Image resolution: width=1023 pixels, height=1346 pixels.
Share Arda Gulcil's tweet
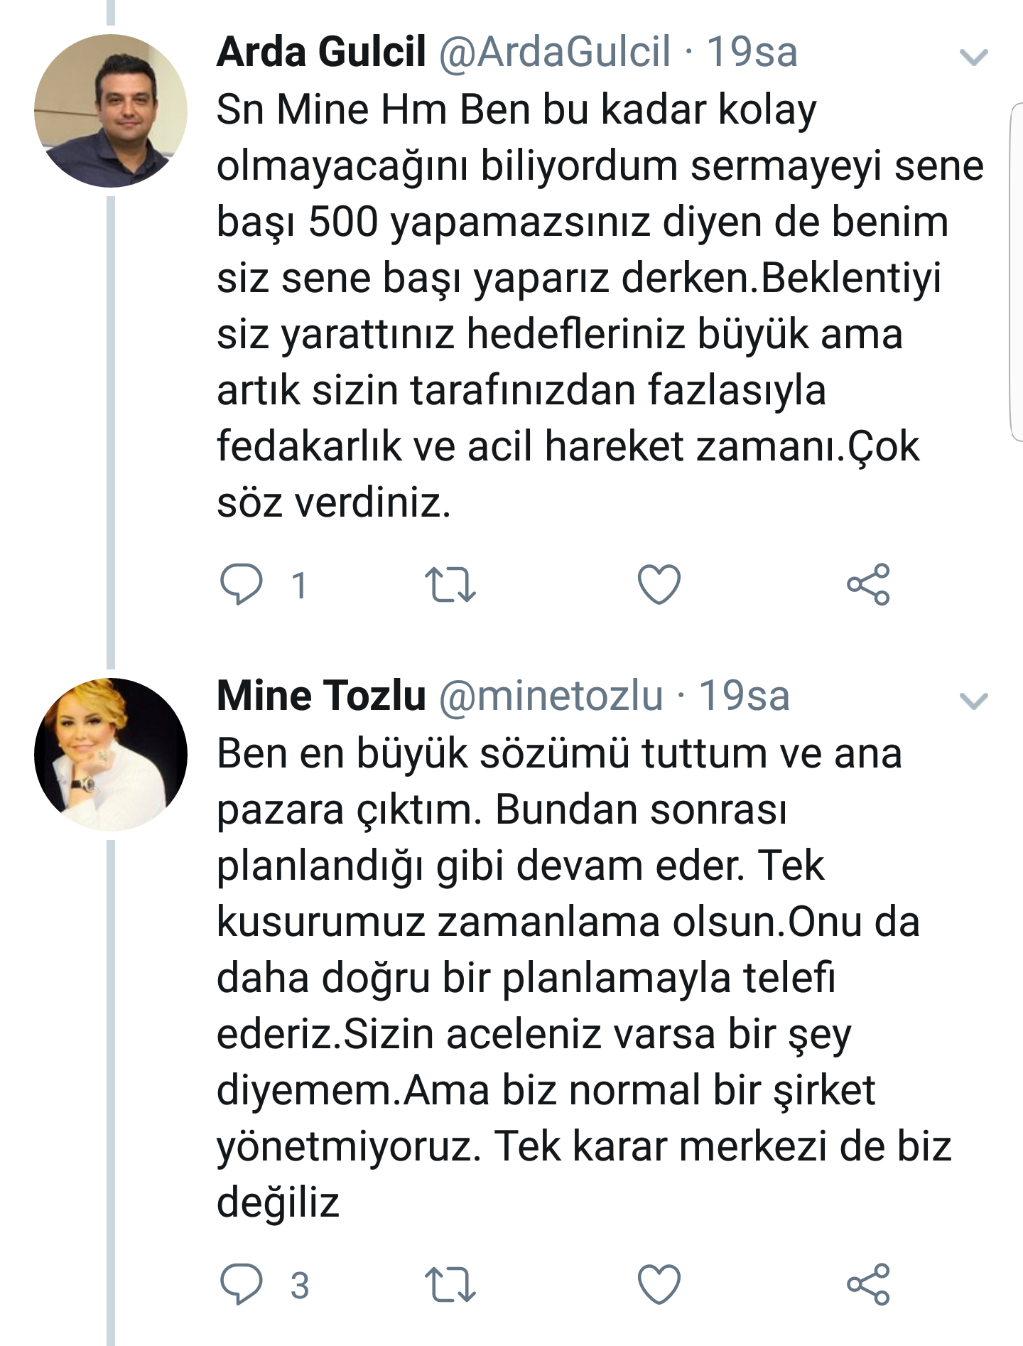(x=868, y=584)
